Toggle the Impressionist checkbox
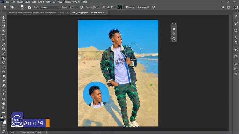Screen dimensions: 239x134 point(137,7)
